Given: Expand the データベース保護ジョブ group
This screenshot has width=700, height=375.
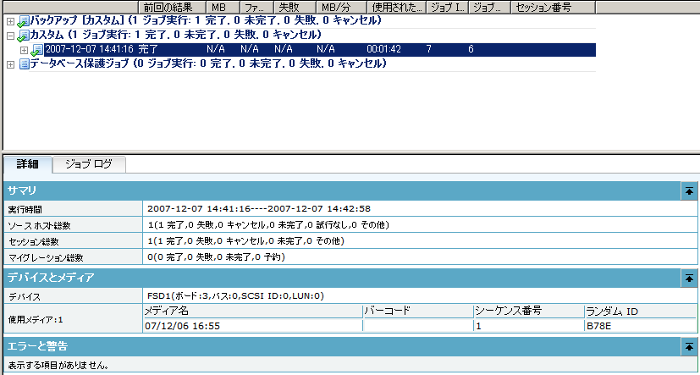Looking at the screenshot, I should pyautogui.click(x=11, y=64).
